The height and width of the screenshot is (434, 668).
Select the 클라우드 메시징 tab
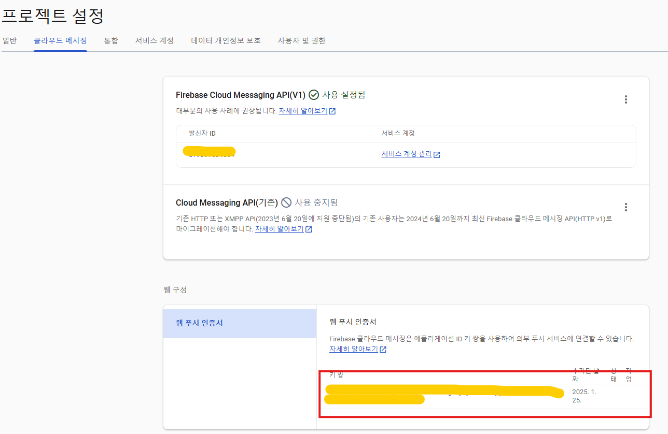coord(60,40)
